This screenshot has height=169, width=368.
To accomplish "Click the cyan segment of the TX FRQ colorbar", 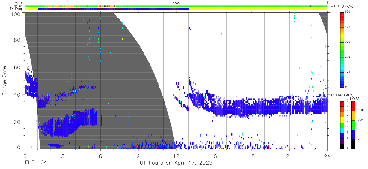I will (342, 130).
